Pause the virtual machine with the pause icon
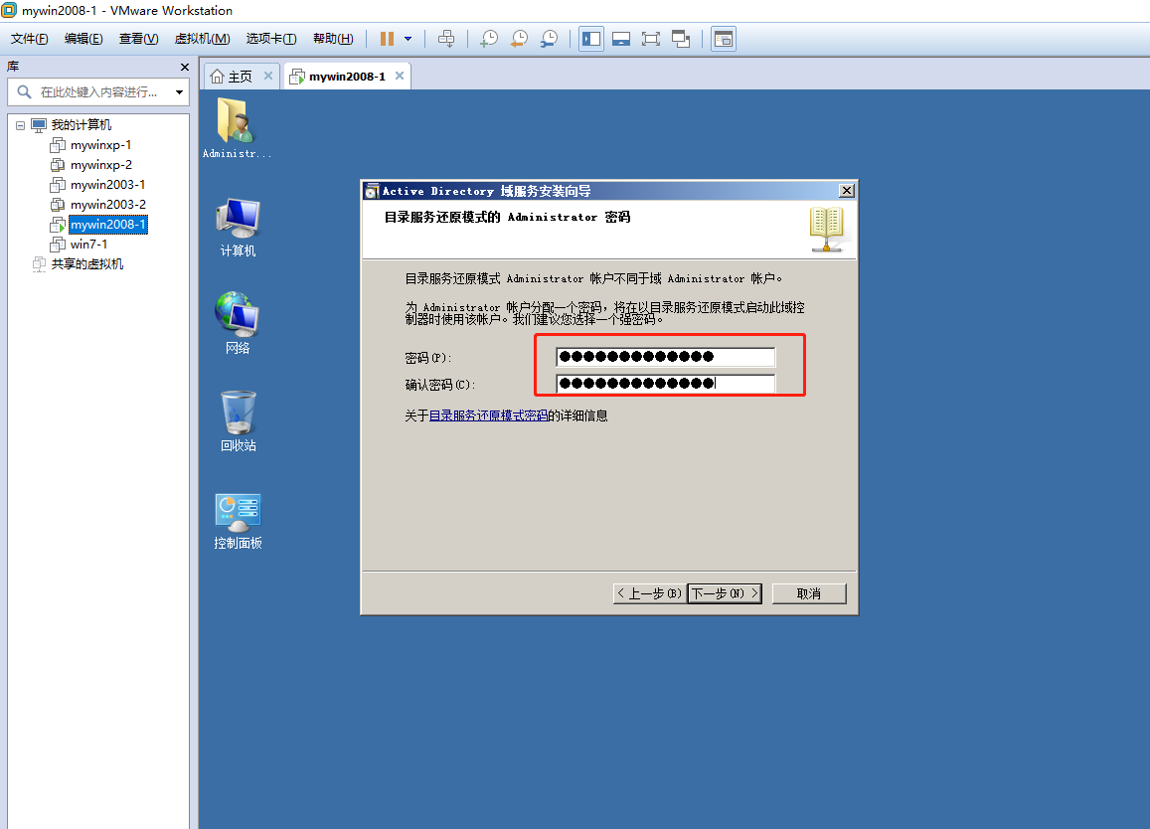This screenshot has width=1150, height=829. (x=388, y=39)
